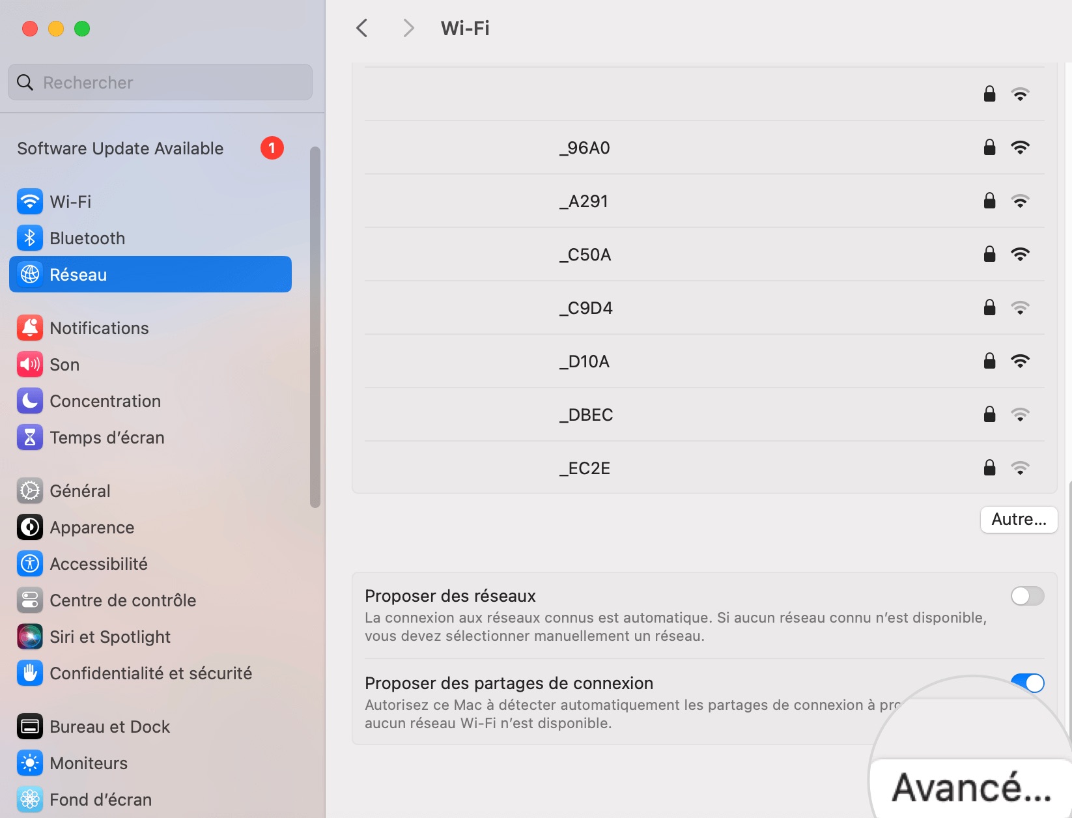Select Temps d’écran label in sidebar

point(107,437)
